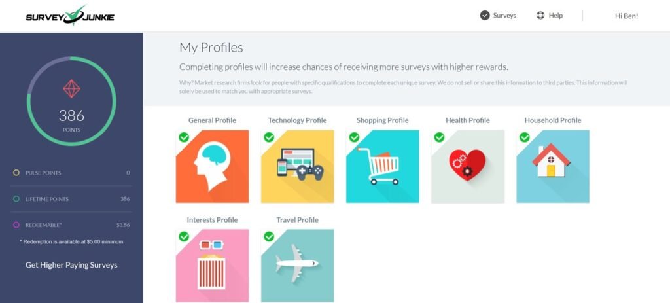Open the Health Profile heart icon
Viewport: 670px width, 303px height.
(467, 166)
